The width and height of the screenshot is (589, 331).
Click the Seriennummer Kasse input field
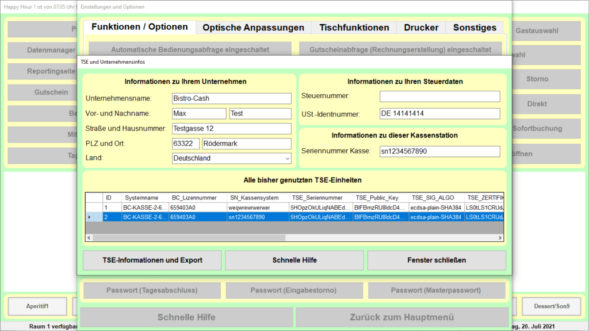pos(439,151)
